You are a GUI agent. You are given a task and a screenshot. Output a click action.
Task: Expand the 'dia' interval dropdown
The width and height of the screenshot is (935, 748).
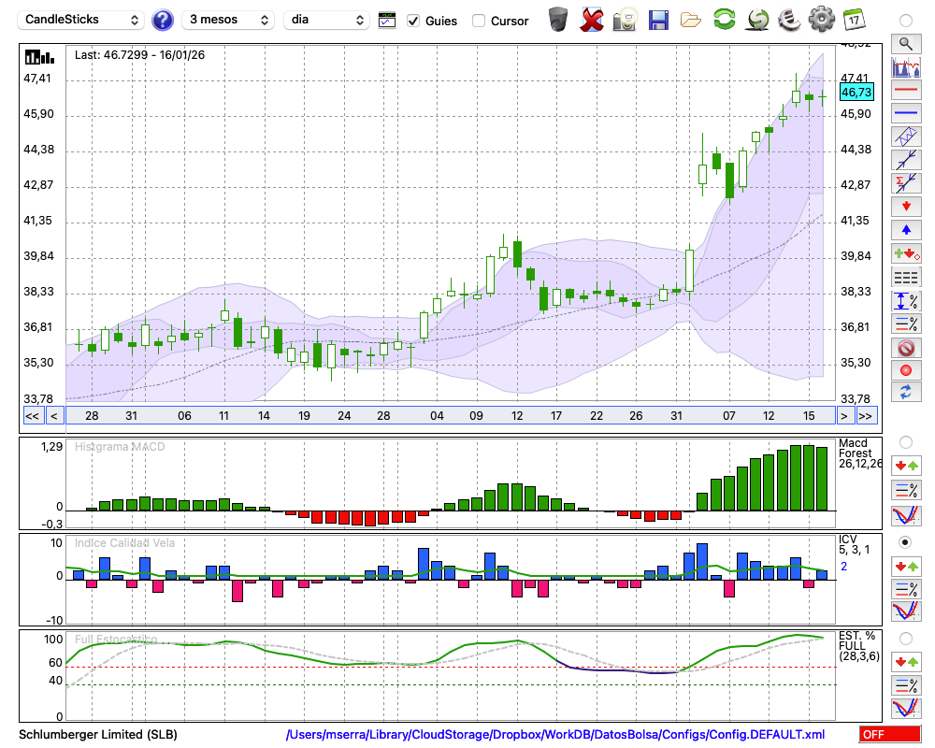click(326, 20)
